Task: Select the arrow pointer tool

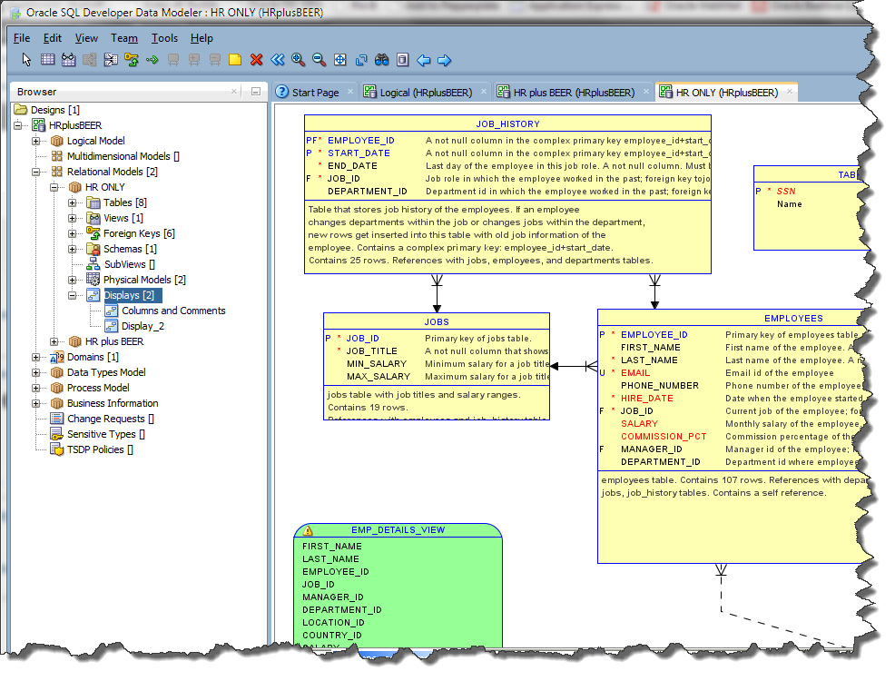Action: coord(26,59)
